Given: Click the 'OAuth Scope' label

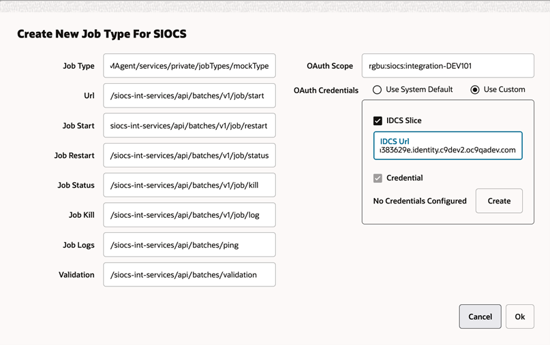Looking at the screenshot, I should point(330,66).
